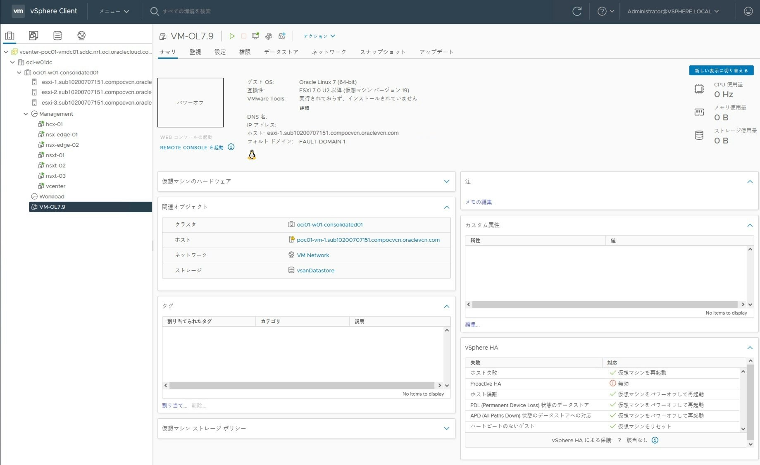
Task: Click edit settings toolbar icon
Action: [x=269, y=36]
